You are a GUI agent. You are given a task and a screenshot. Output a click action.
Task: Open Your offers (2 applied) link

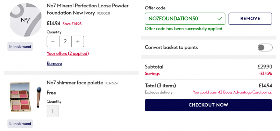click(68, 53)
